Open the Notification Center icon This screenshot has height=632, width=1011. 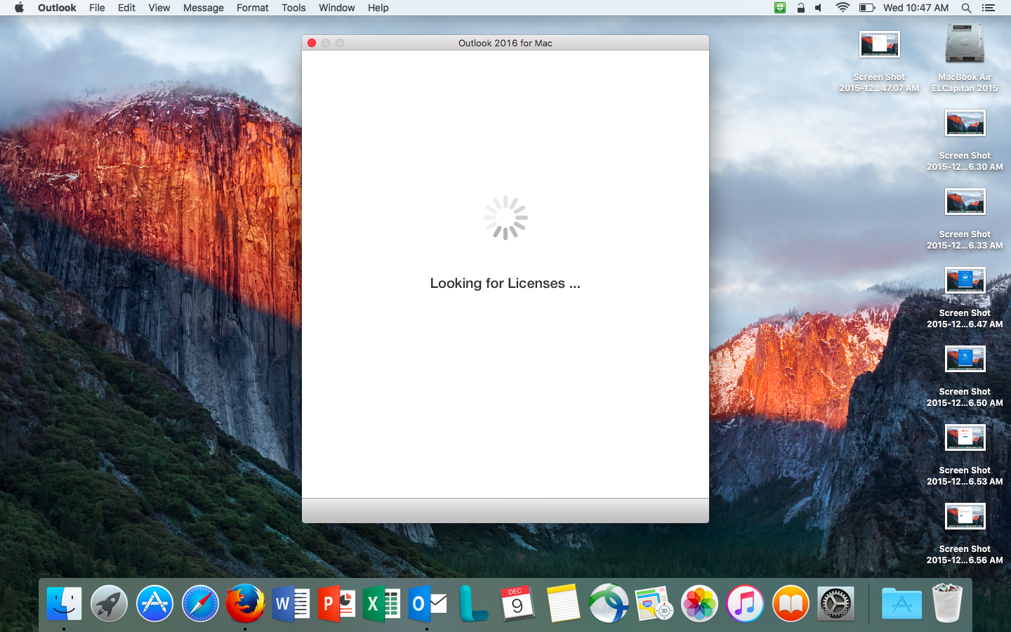tap(989, 8)
